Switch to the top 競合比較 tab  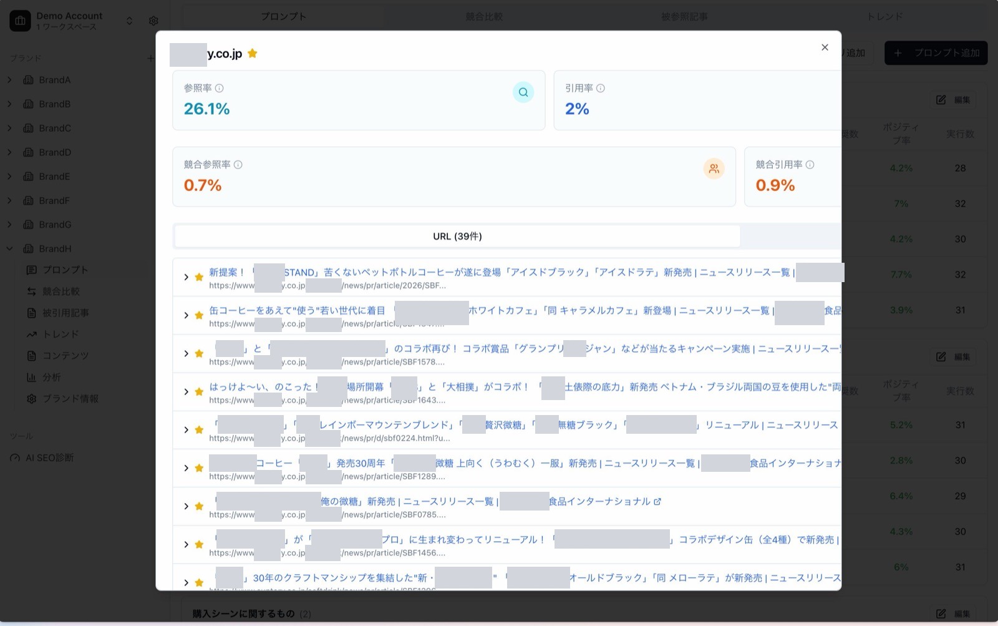coord(484,16)
